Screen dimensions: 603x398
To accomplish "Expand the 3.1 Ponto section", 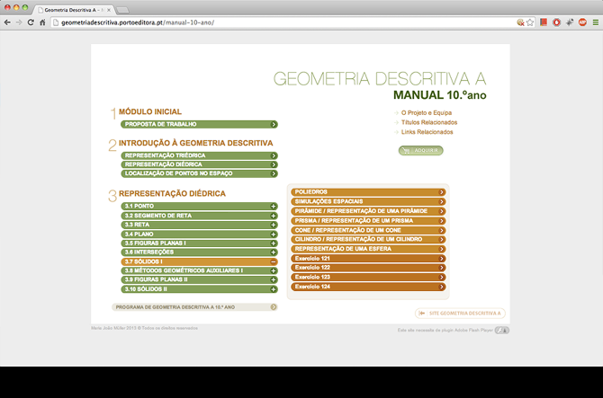I will pyautogui.click(x=273, y=207).
